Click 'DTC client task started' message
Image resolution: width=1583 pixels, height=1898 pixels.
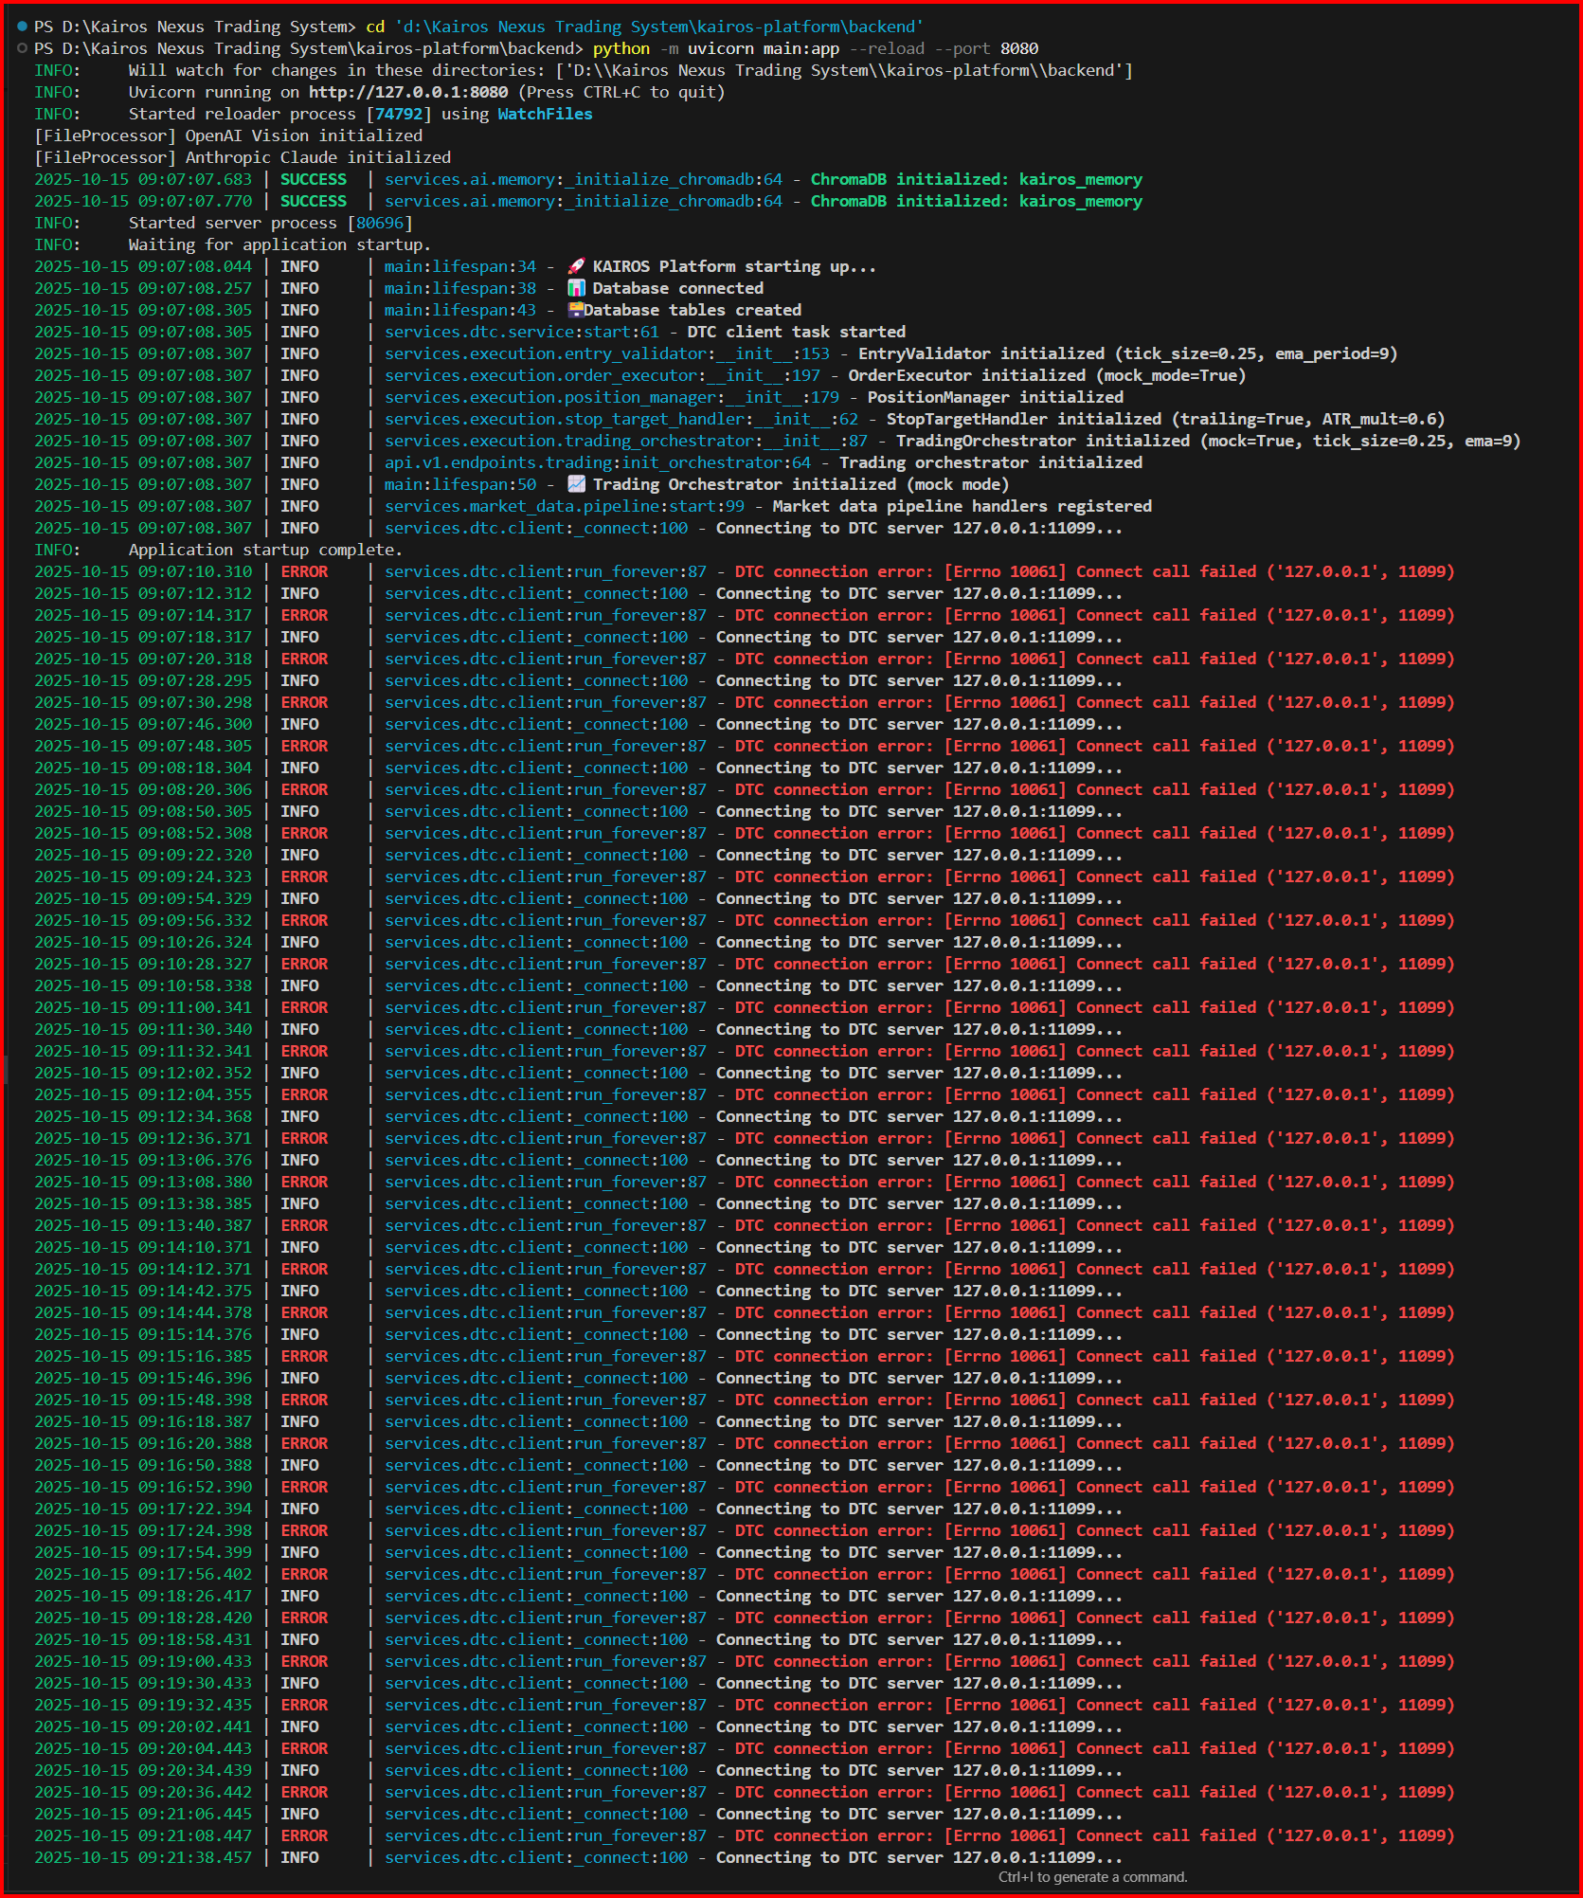pos(796,332)
